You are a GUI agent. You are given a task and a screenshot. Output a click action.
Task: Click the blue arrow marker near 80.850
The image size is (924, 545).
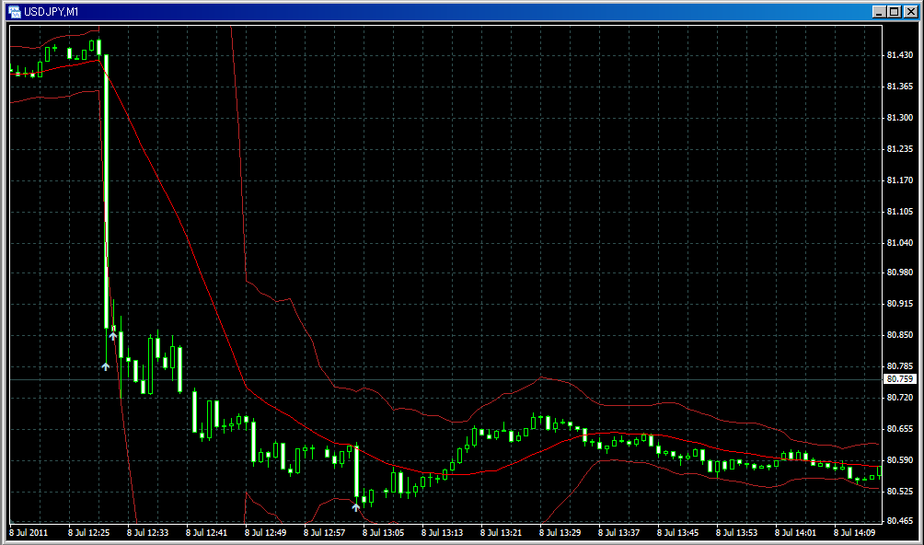click(x=113, y=336)
